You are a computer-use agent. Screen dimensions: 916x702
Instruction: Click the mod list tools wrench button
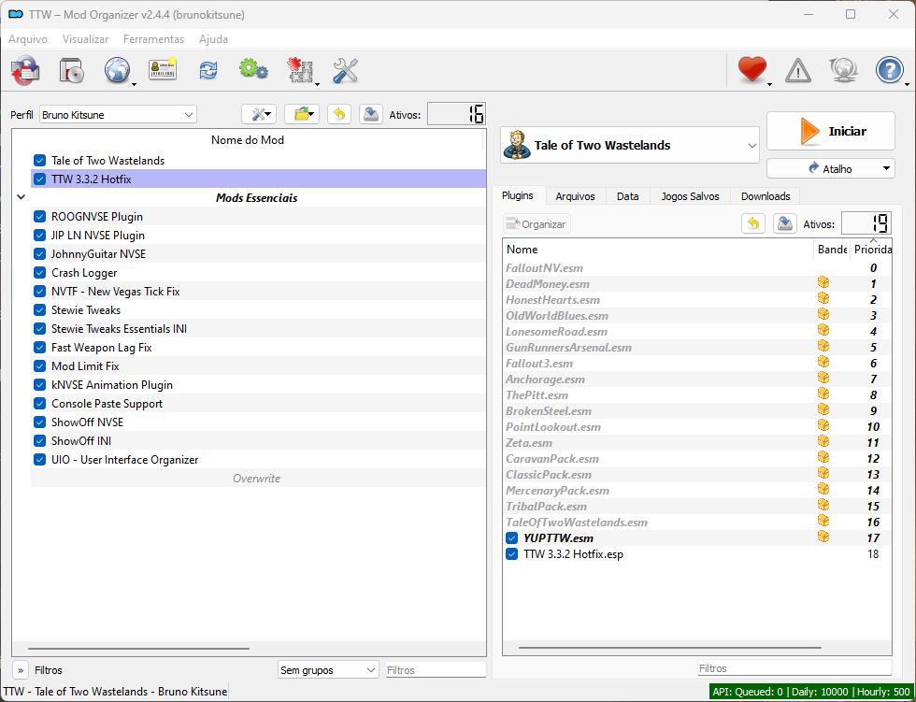[259, 114]
